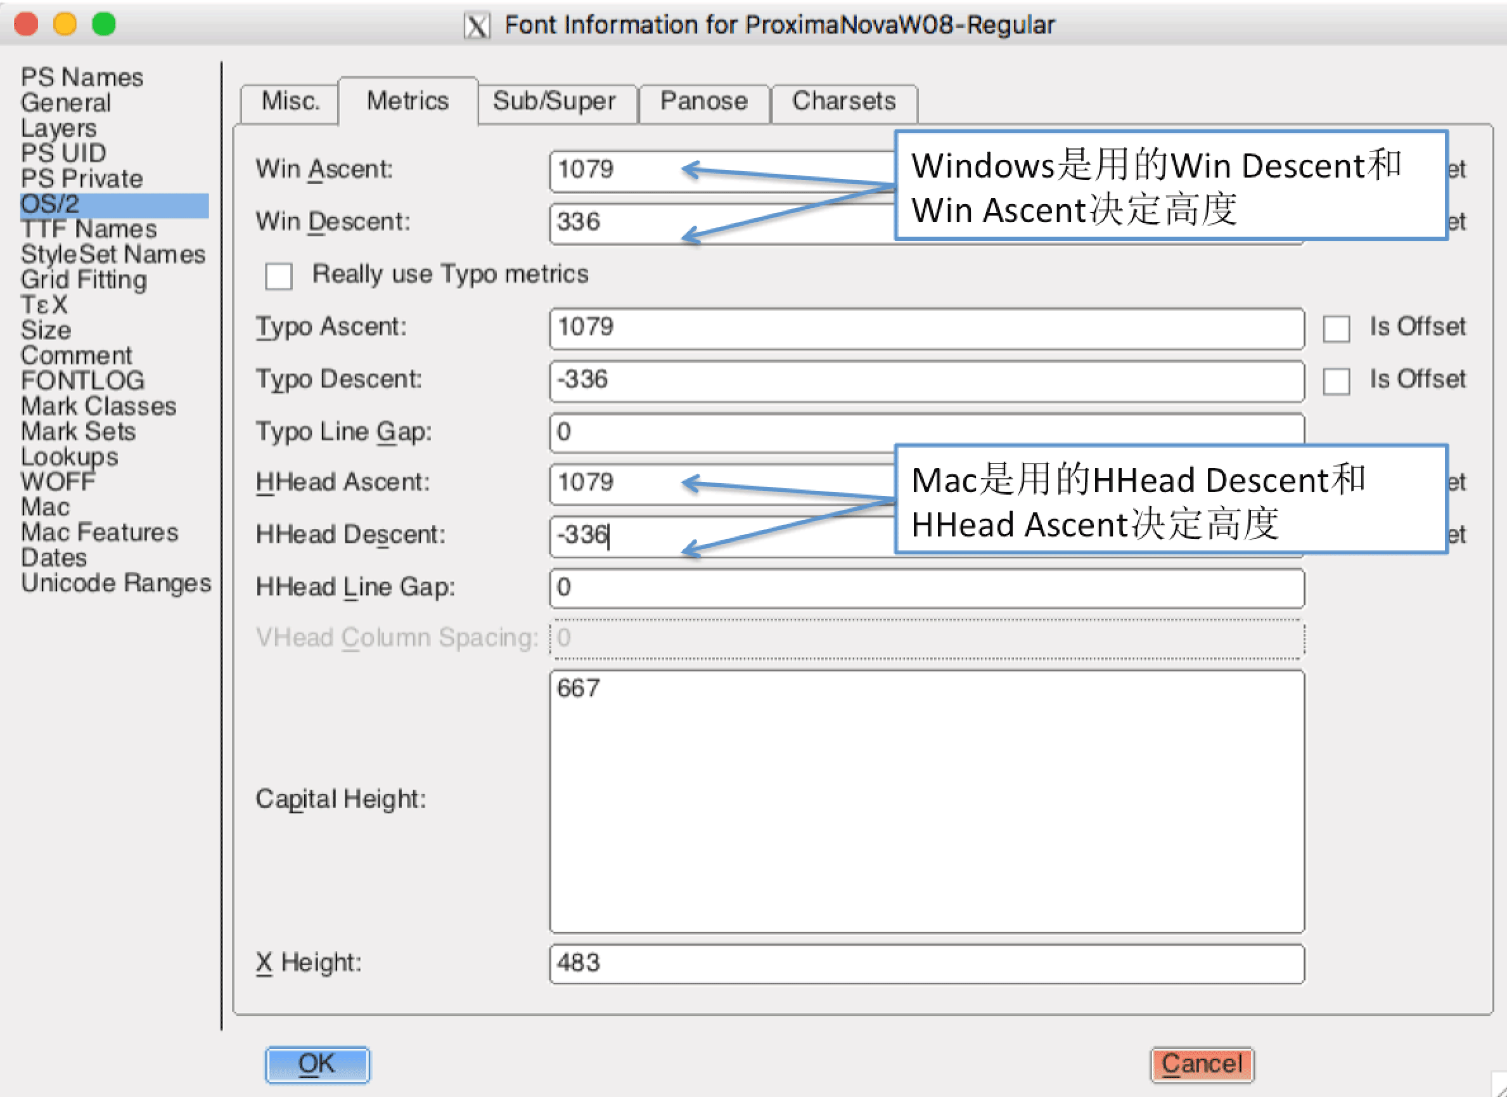This screenshot has height=1097, width=1507.
Task: Click the Cancel button
Action: pyautogui.click(x=1202, y=1064)
